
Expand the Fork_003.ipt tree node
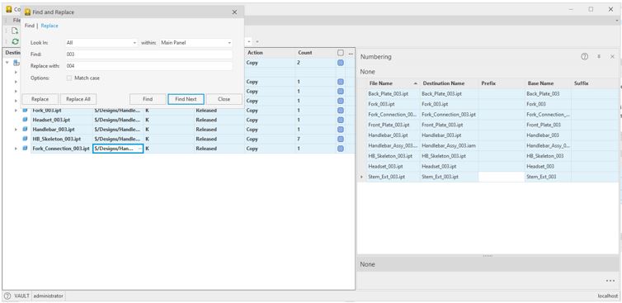16,111
